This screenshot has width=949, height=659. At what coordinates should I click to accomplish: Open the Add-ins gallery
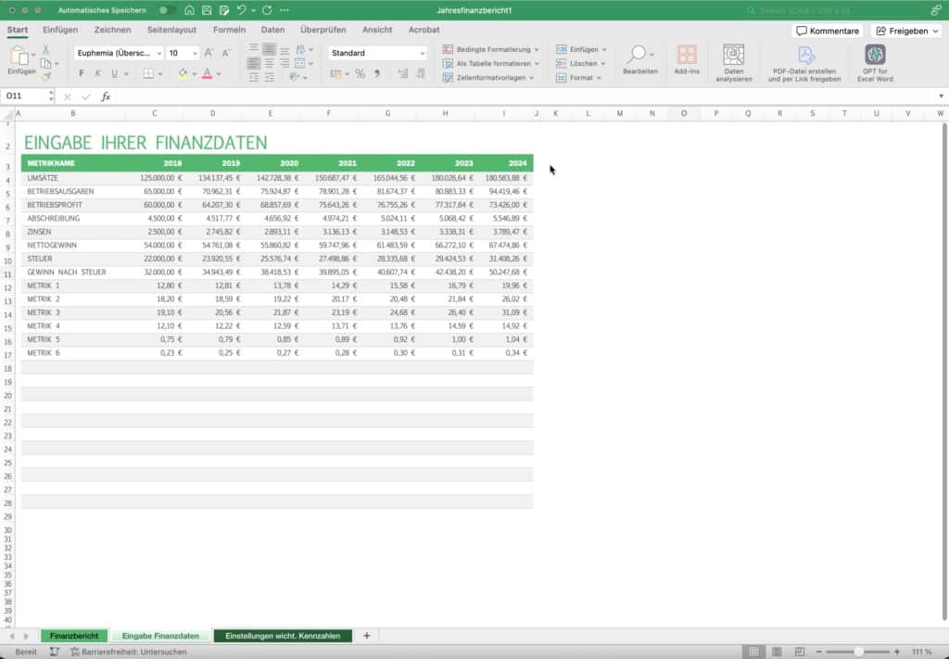(687, 57)
